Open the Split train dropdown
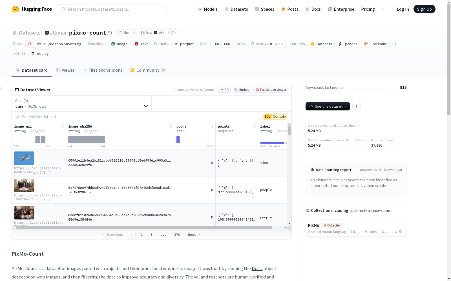The image size is (451, 281). coord(82,103)
